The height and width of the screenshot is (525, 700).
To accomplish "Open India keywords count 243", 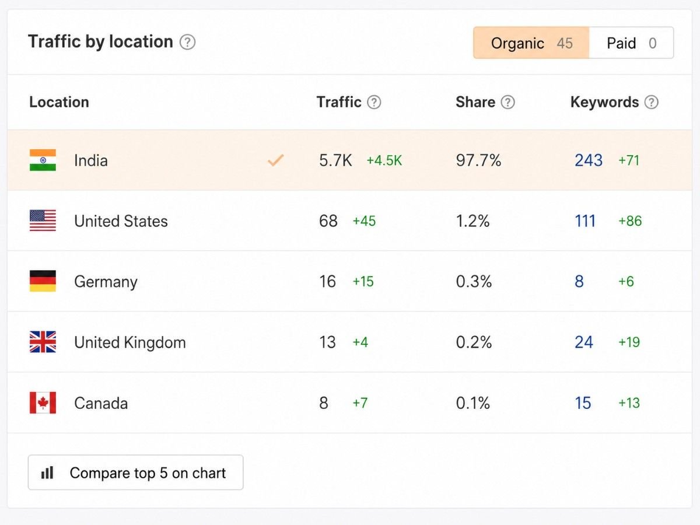I will [x=589, y=160].
